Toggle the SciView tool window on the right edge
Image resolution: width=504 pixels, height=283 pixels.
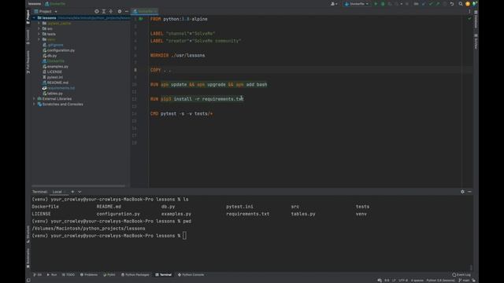pyautogui.click(x=476, y=42)
